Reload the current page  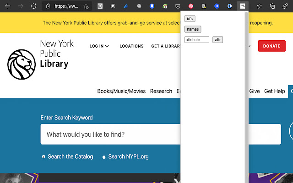pyautogui.click(x=33, y=6)
